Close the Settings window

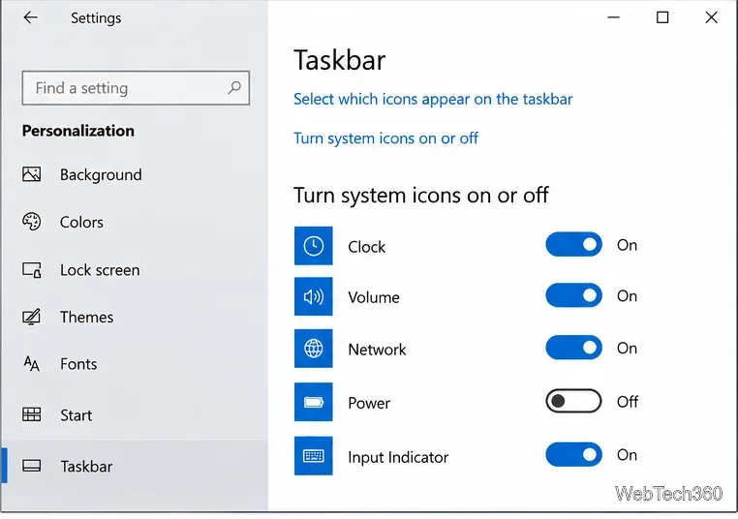click(712, 17)
